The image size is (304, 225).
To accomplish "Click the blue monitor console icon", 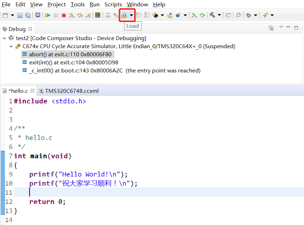I will pos(38,15).
